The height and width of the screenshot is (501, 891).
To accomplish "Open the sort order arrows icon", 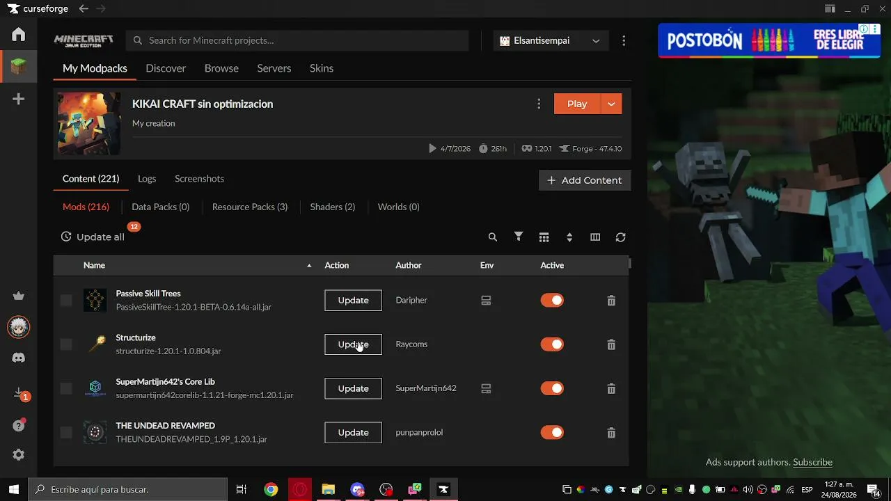I will [569, 237].
